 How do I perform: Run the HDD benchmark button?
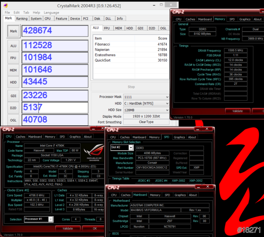[x=13, y=82]
